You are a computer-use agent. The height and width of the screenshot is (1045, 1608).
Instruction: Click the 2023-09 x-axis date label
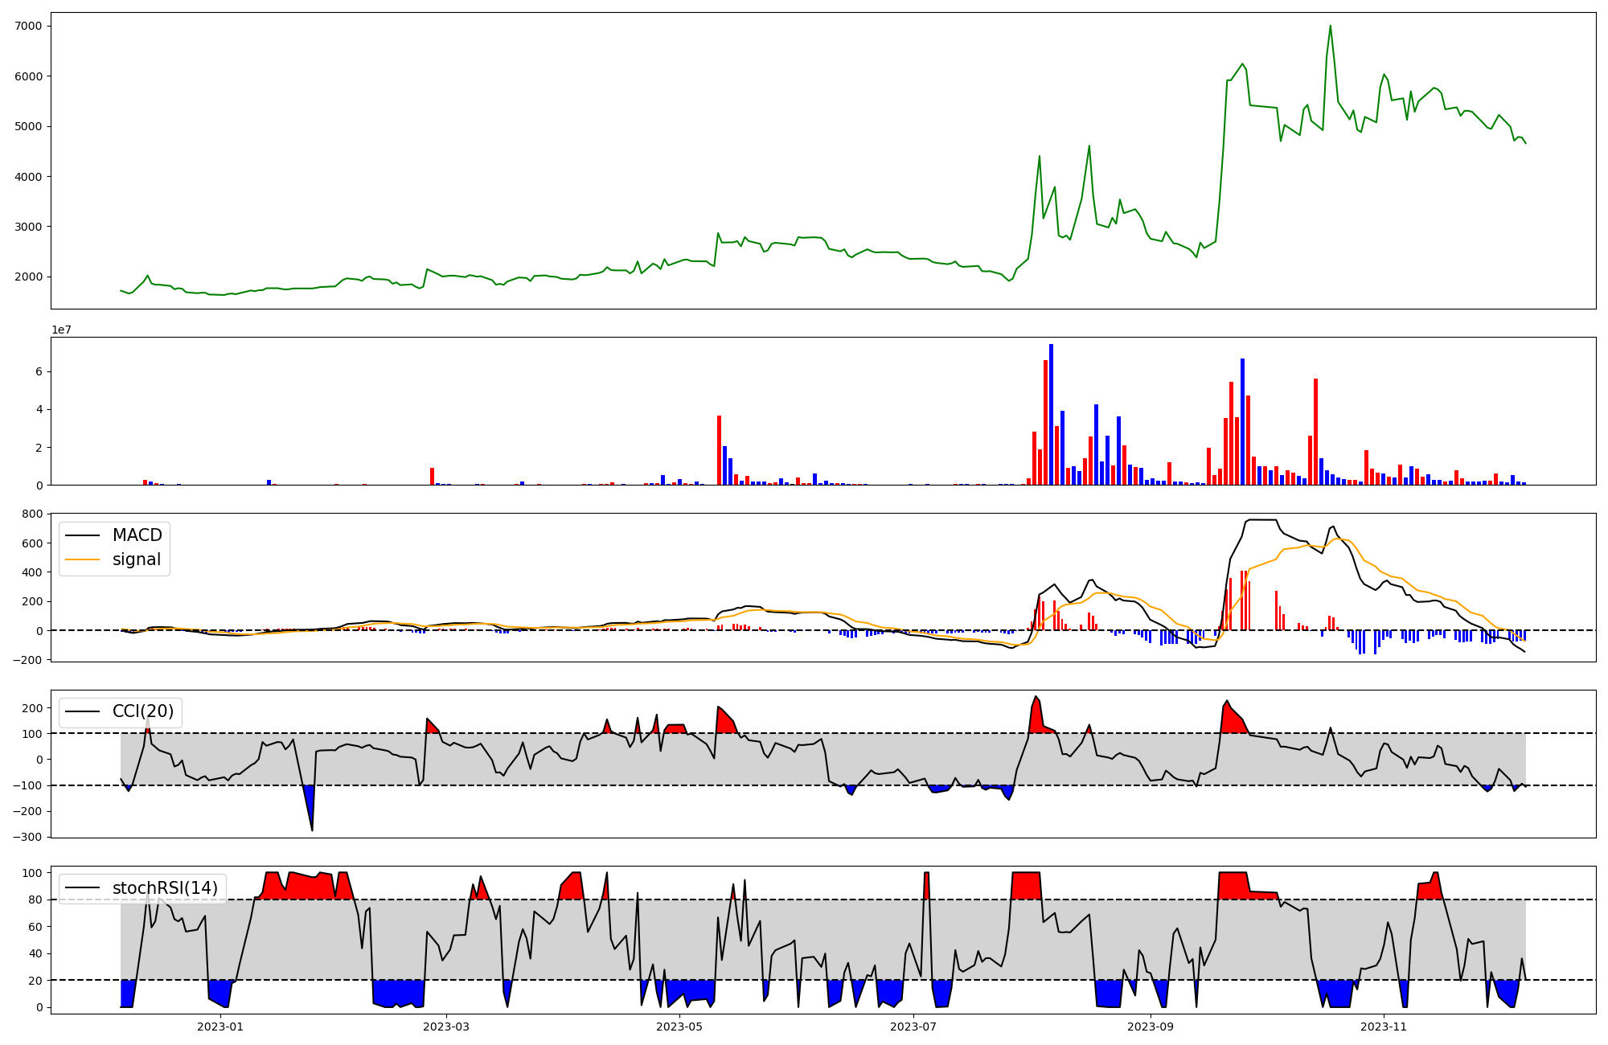[x=1150, y=1027]
